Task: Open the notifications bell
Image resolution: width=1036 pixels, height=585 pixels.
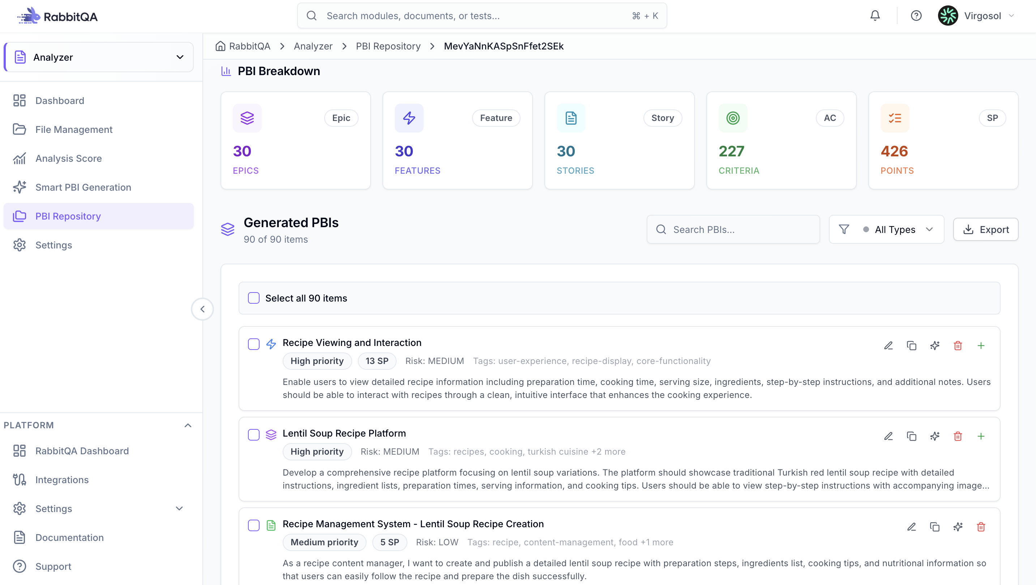Action: coord(875,16)
